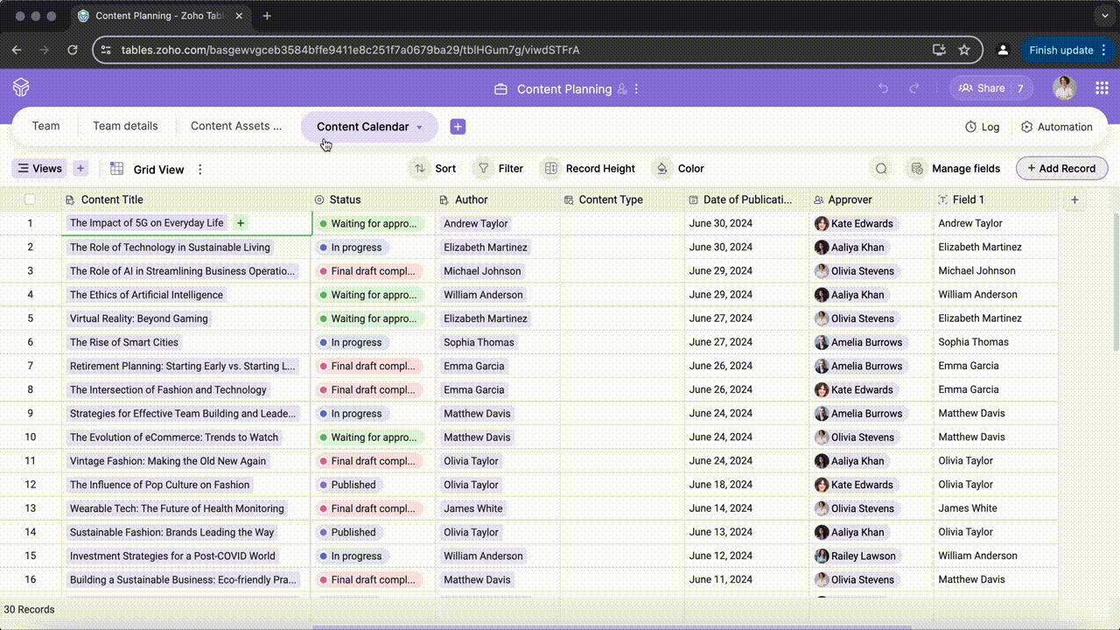Open the Color rows option
Viewport: 1120px width, 630px height.
point(680,169)
